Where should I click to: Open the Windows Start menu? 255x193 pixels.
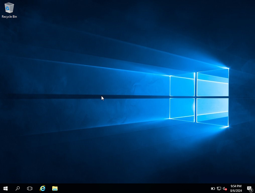[x=5, y=188]
